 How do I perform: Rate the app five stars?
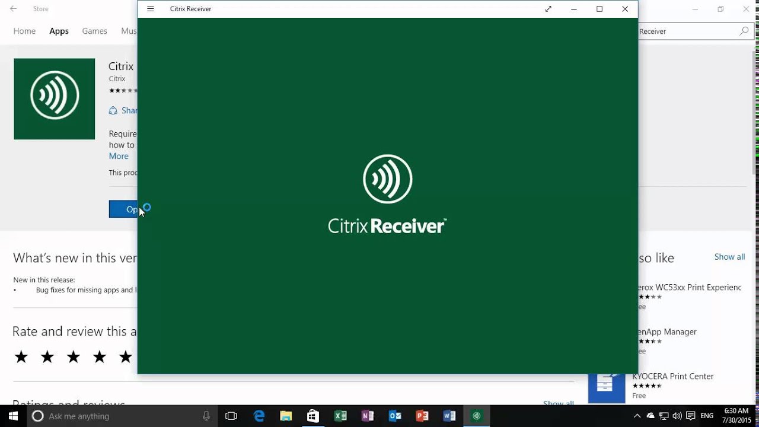[x=126, y=356]
